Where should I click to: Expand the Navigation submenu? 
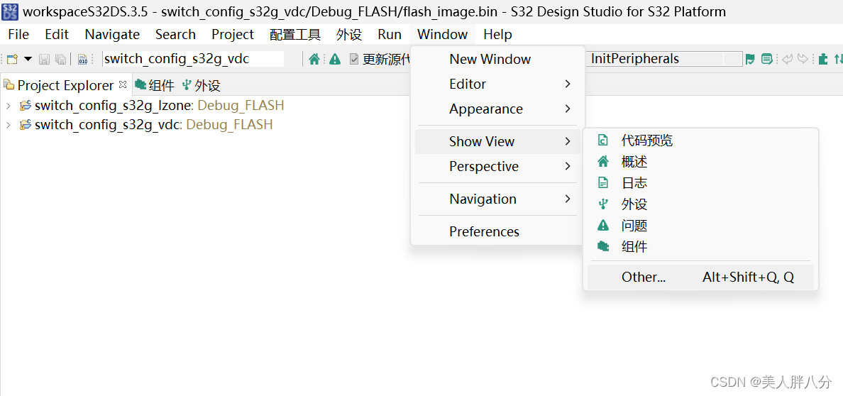tap(498, 199)
